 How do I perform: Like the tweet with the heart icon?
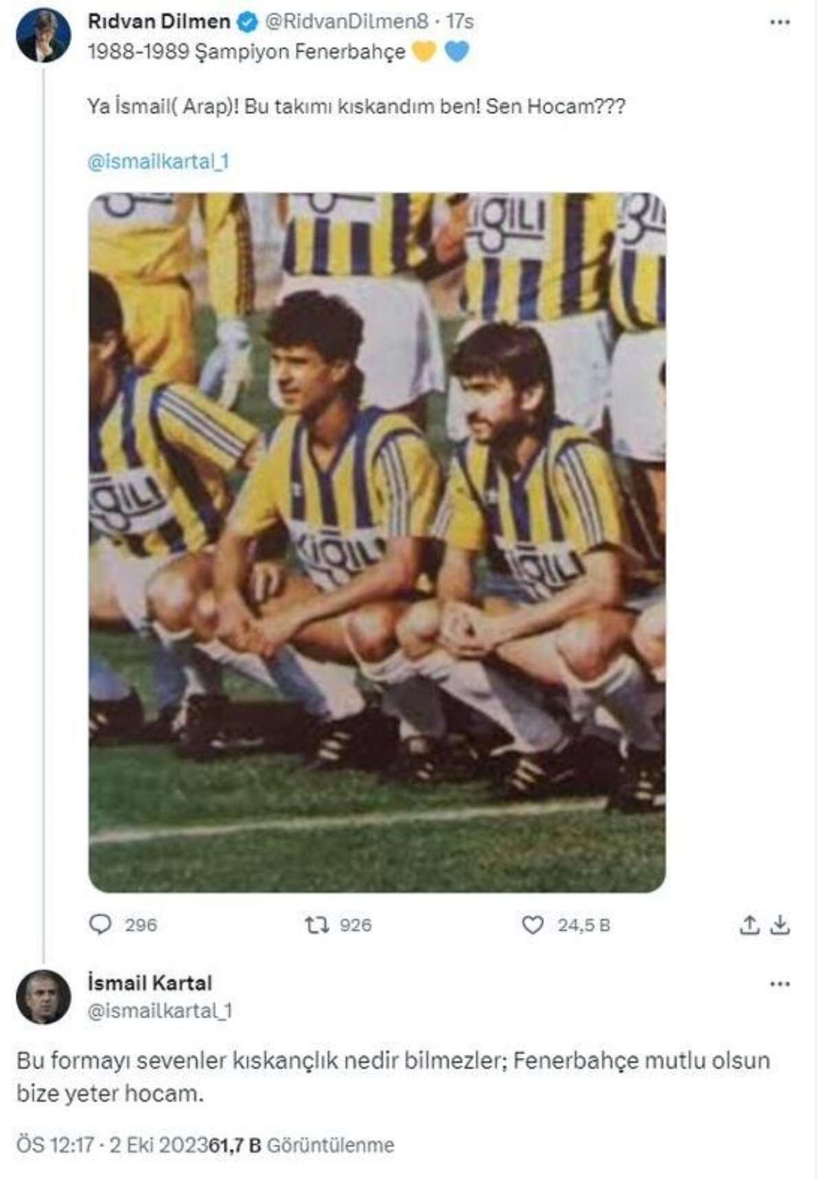pos(533,925)
